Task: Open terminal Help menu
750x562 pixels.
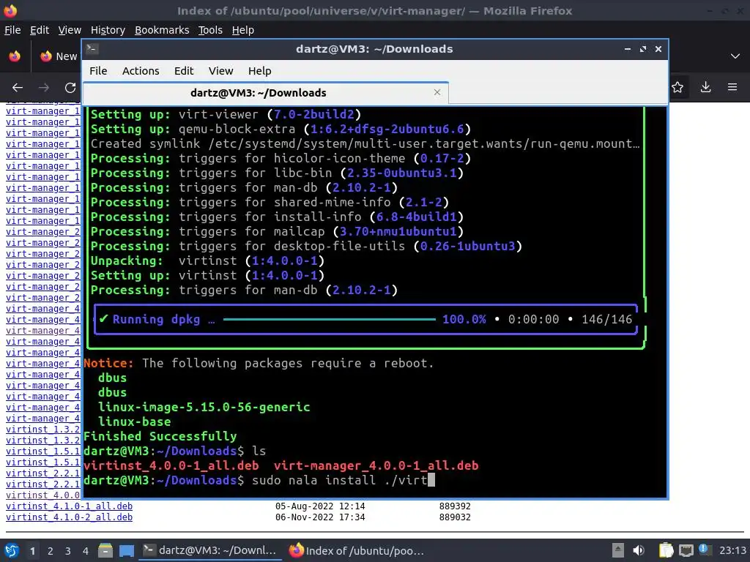Action: point(260,71)
